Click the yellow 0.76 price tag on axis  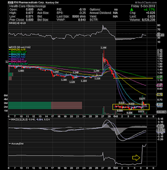[159, 95]
